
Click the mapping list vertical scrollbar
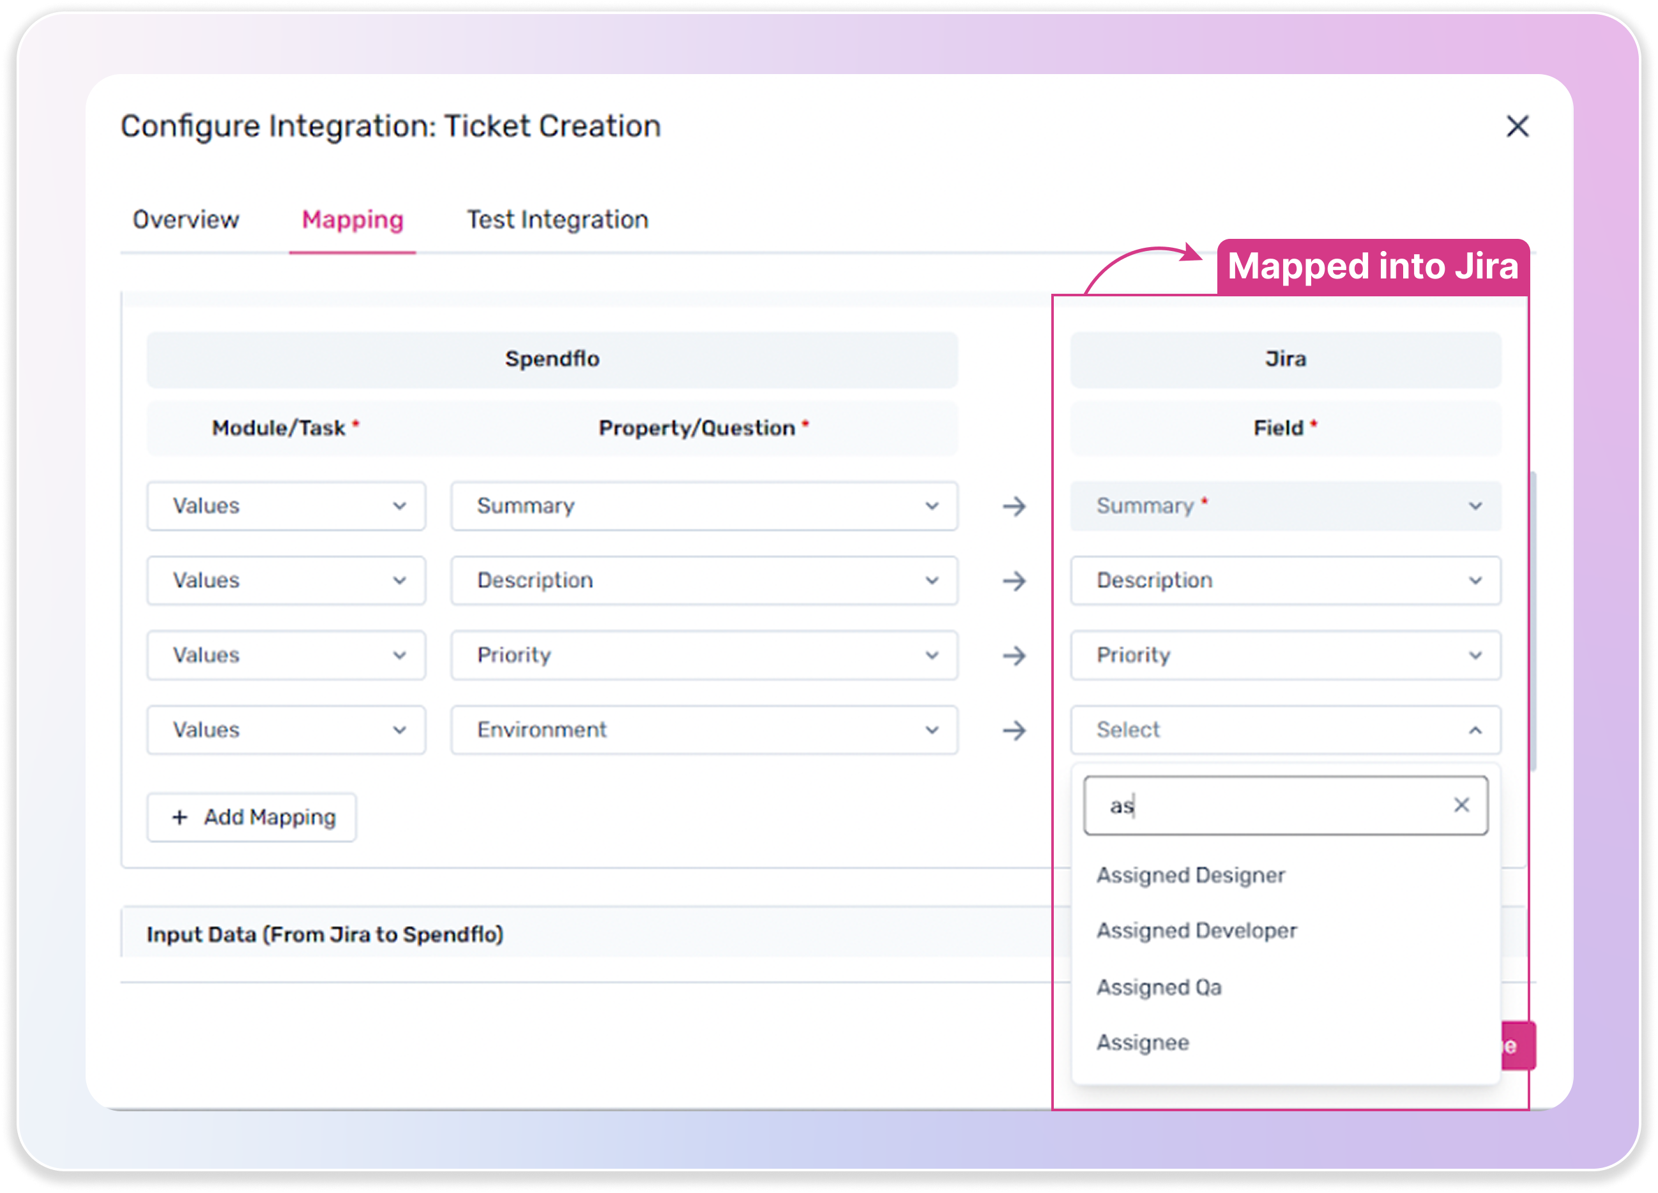1532,621
